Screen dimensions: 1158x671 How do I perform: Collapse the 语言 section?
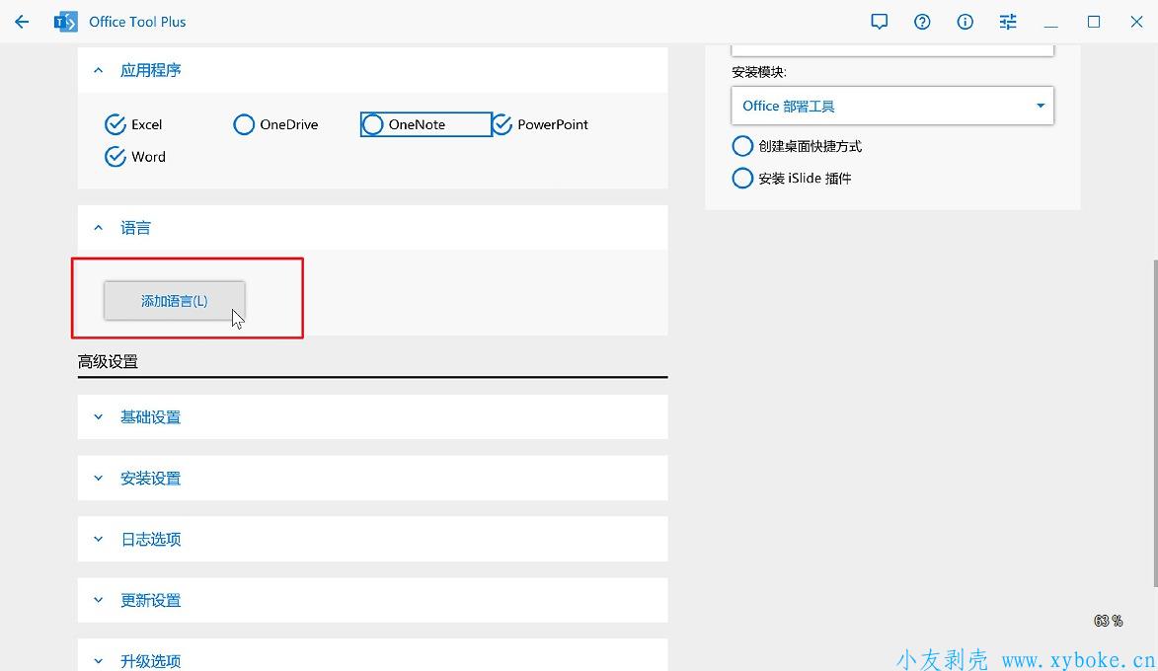(x=98, y=228)
